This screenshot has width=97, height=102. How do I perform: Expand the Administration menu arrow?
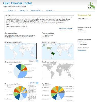pos(42,10)
